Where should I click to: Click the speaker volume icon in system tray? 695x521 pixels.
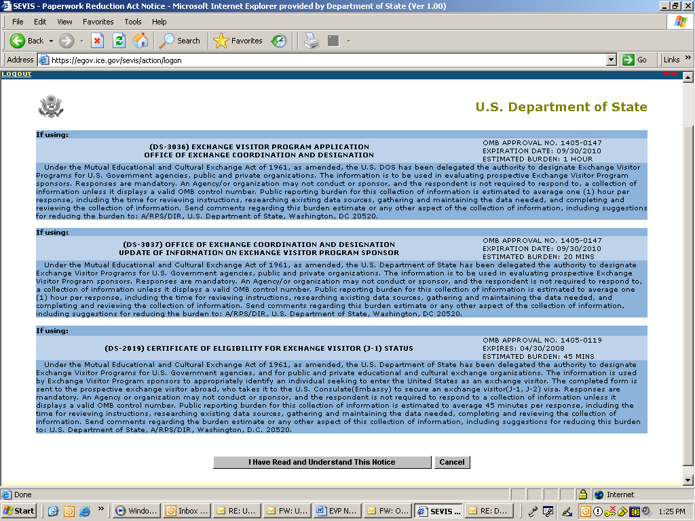pos(647,512)
